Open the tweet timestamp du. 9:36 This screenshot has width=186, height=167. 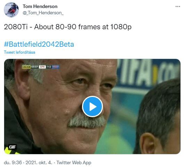(x=13, y=162)
